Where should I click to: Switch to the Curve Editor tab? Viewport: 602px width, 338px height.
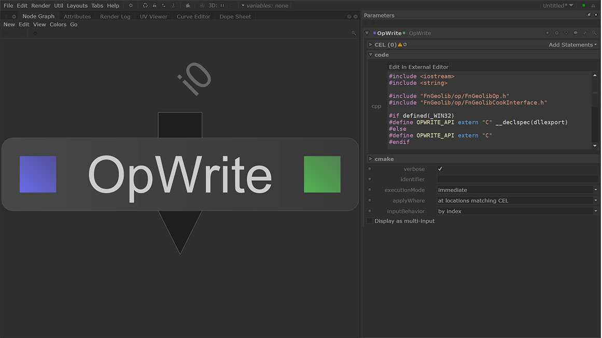point(193,17)
